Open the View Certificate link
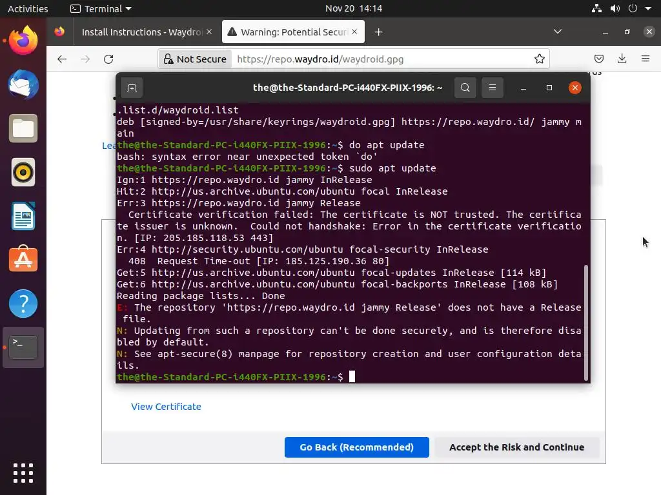Image resolution: width=661 pixels, height=495 pixels. [166, 407]
